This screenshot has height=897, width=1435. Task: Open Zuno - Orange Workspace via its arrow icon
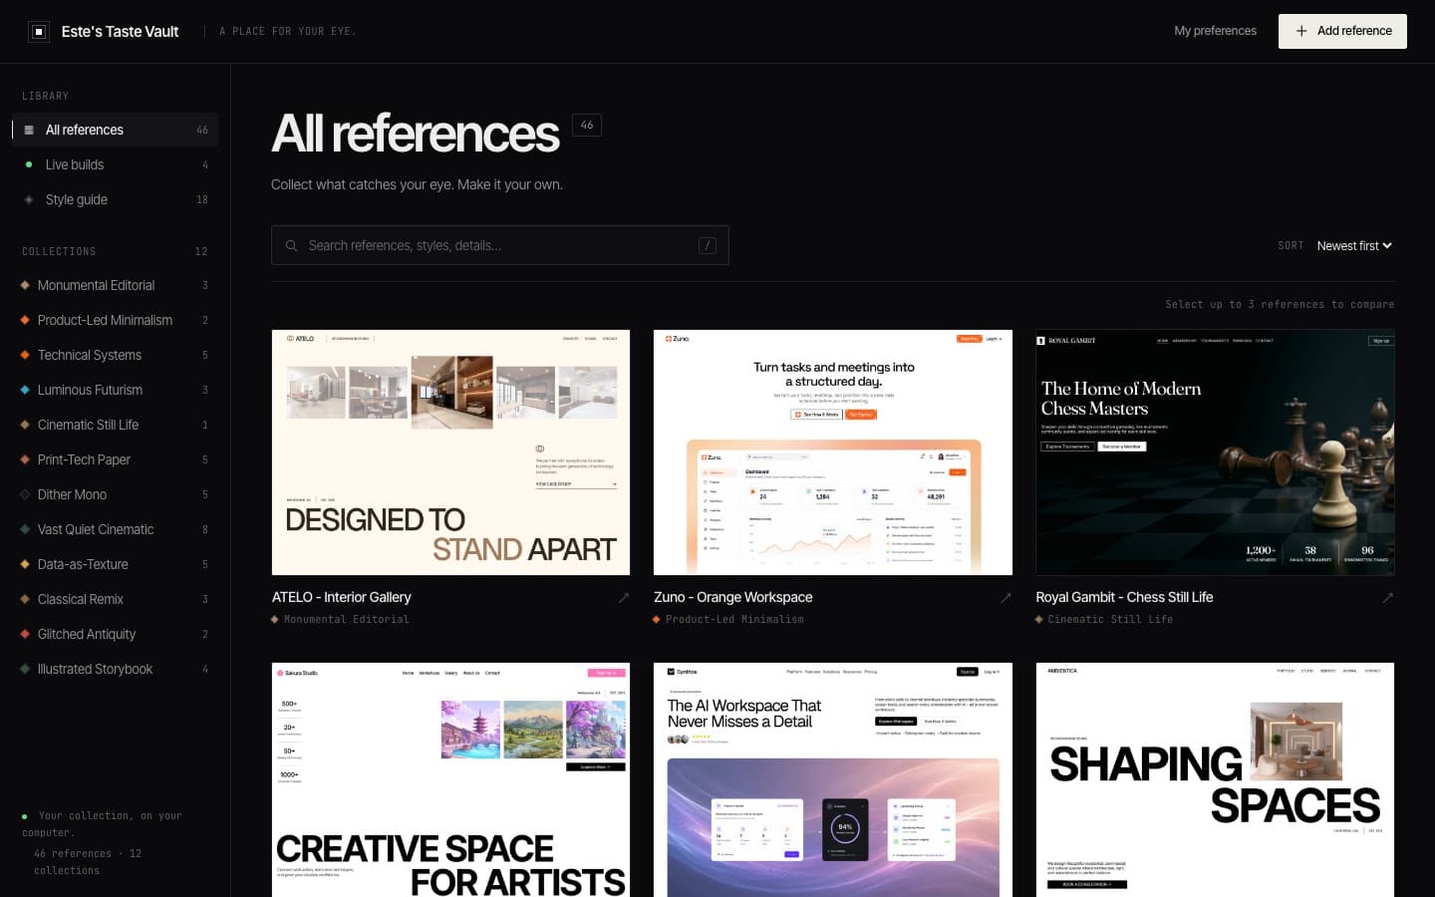coord(1005,598)
